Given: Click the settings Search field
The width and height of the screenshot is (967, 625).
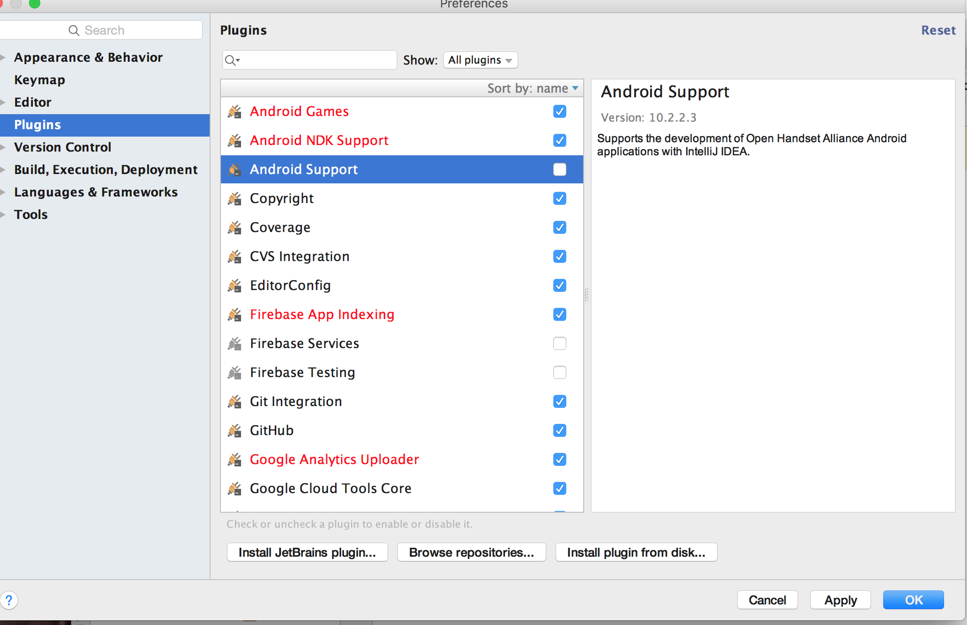Looking at the screenshot, I should click(101, 30).
